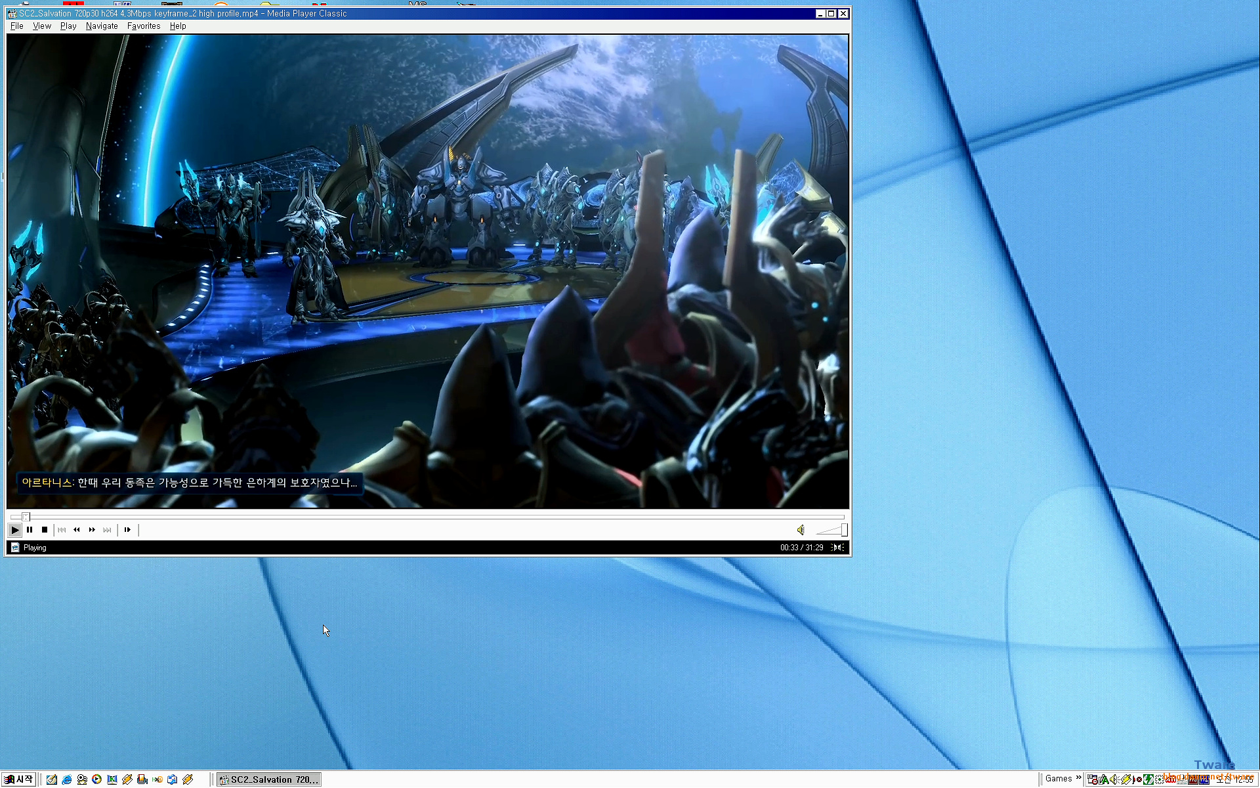Viewport: 1260px width, 788px height.
Task: Expand the Games toolbar chevron
Action: tap(1078, 778)
